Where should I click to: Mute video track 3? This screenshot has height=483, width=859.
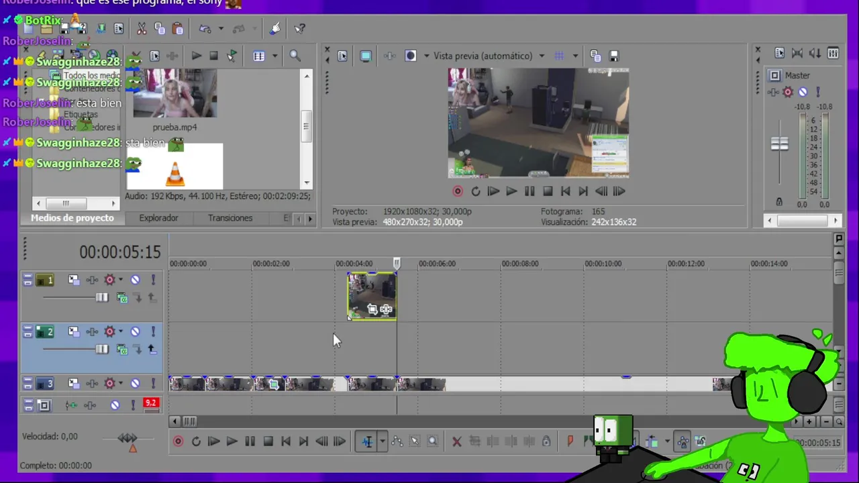click(x=135, y=384)
